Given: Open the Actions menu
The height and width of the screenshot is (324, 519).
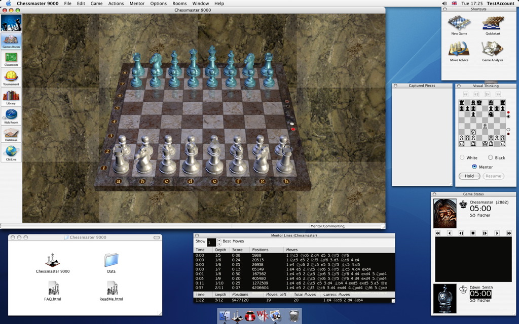Looking at the screenshot, I should tap(116, 4).
